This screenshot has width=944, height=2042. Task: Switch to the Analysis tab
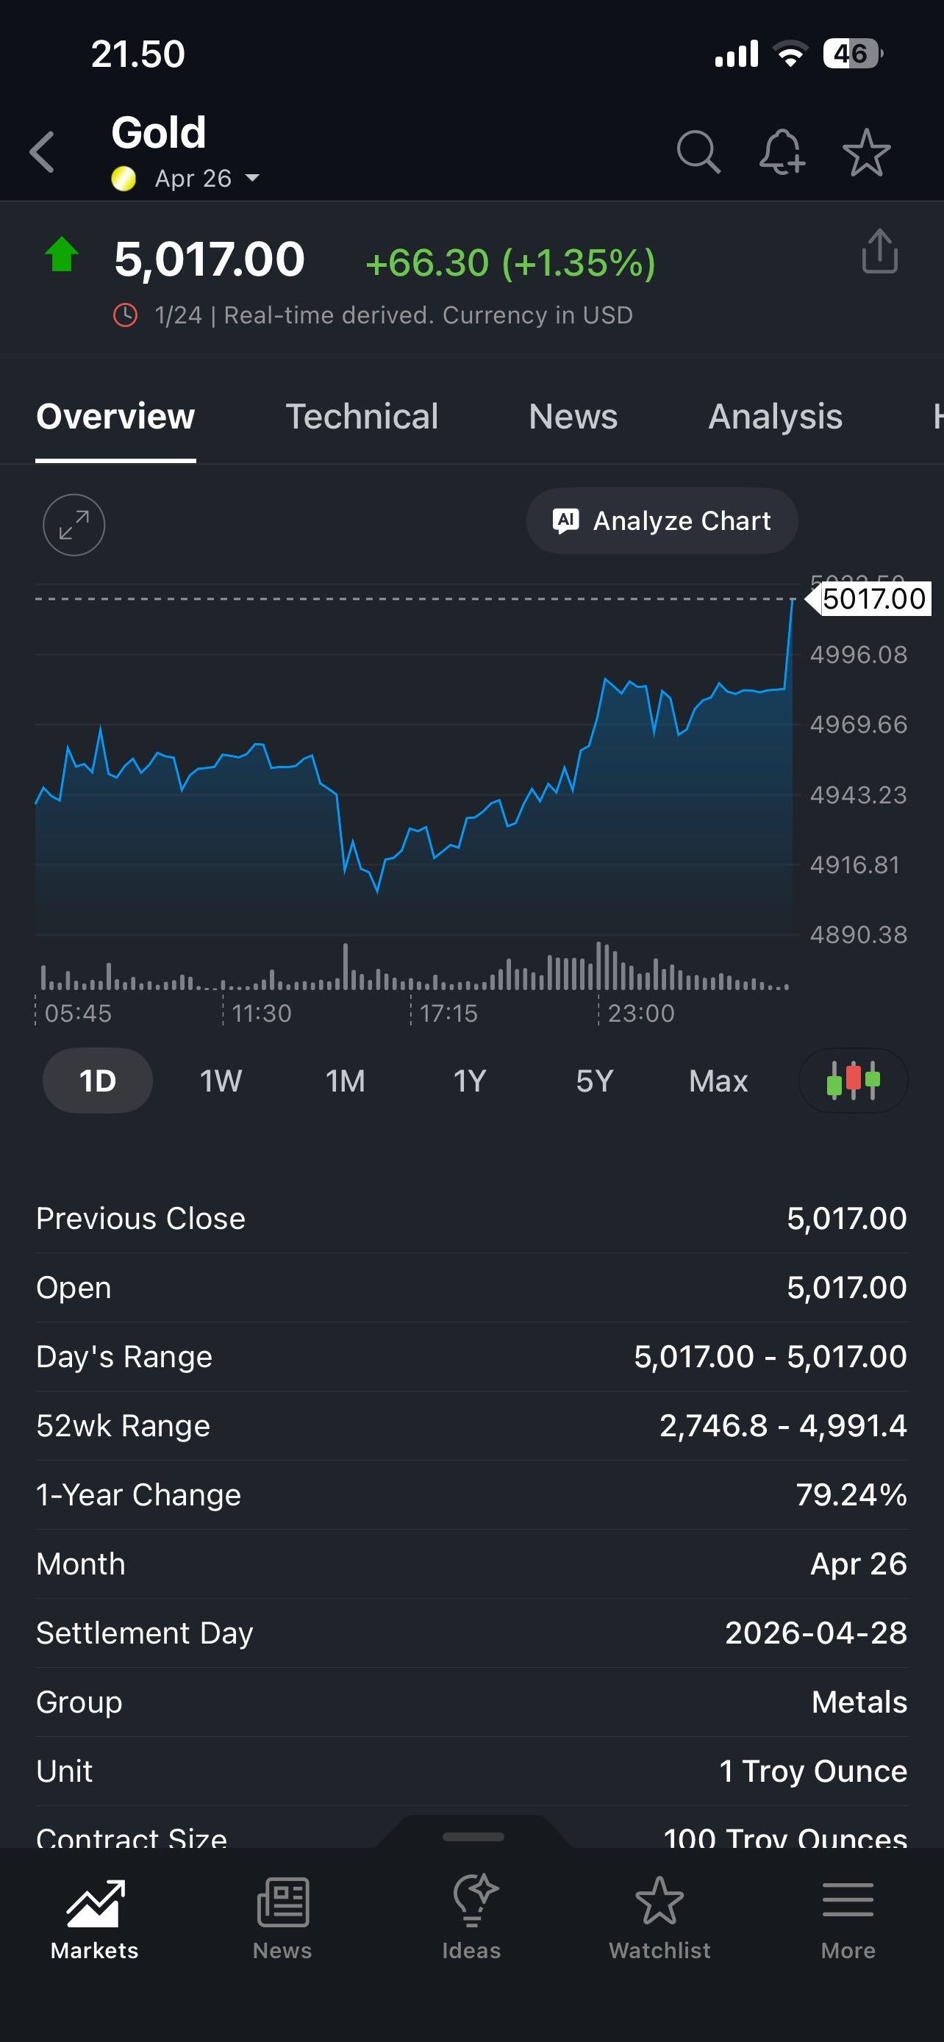774,417
